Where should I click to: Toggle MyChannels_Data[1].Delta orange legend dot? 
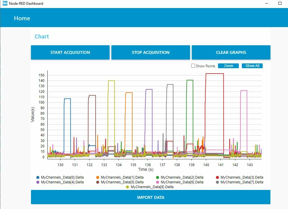[98, 177]
